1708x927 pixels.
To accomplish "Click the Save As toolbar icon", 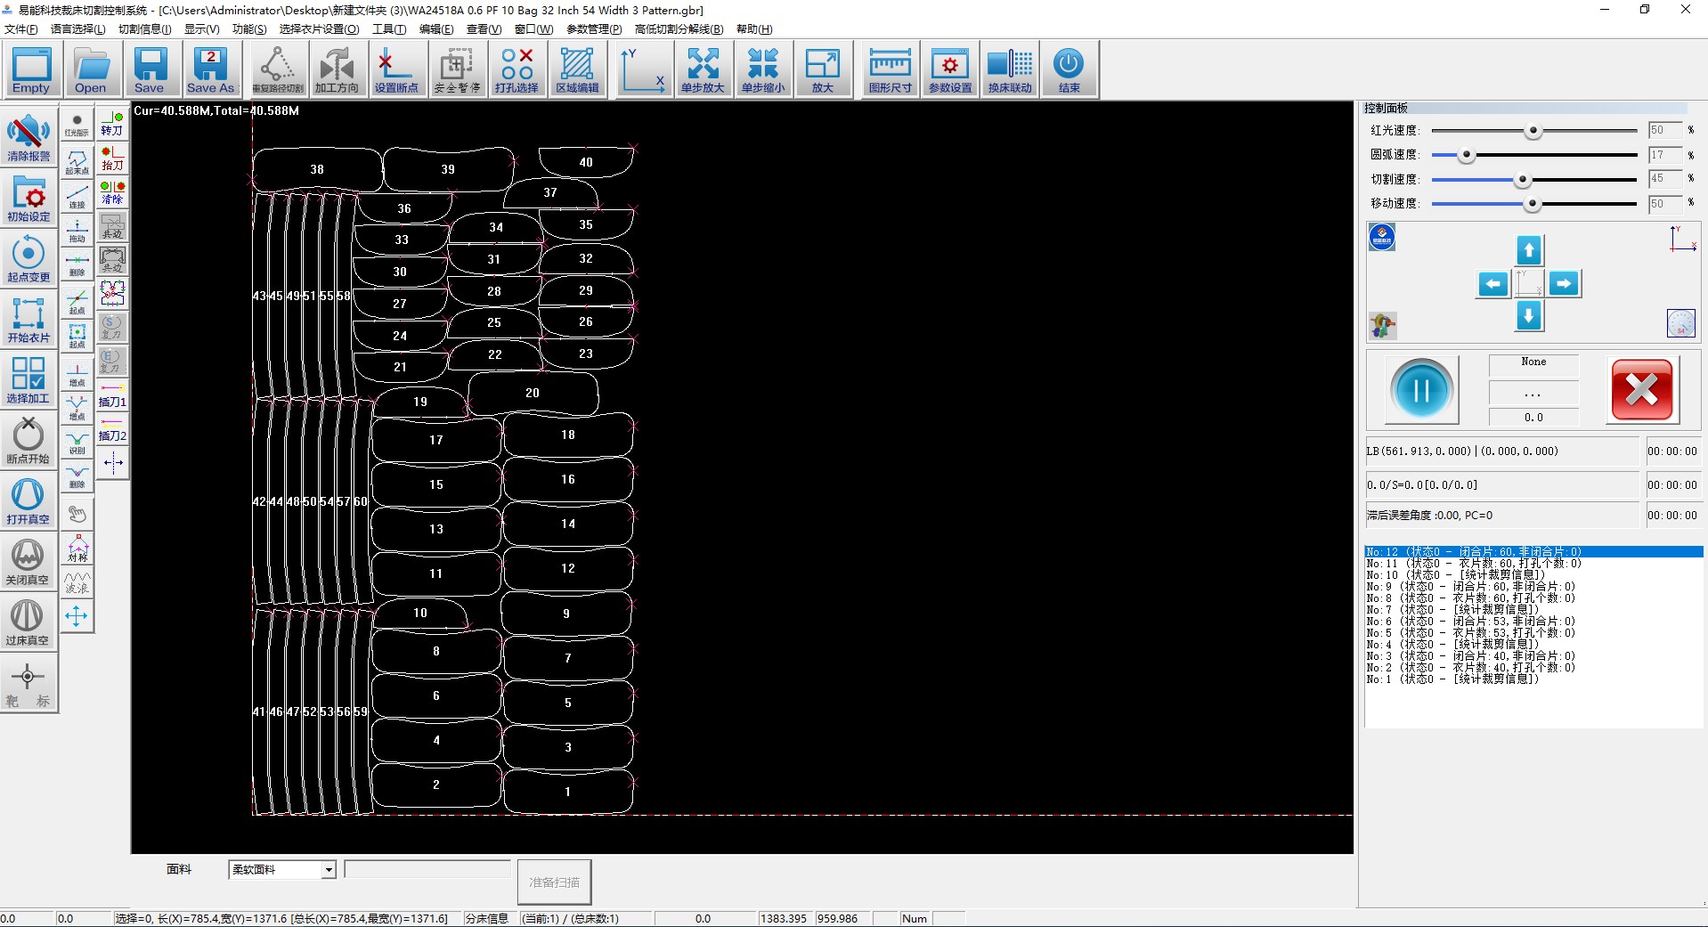I will coord(210,70).
